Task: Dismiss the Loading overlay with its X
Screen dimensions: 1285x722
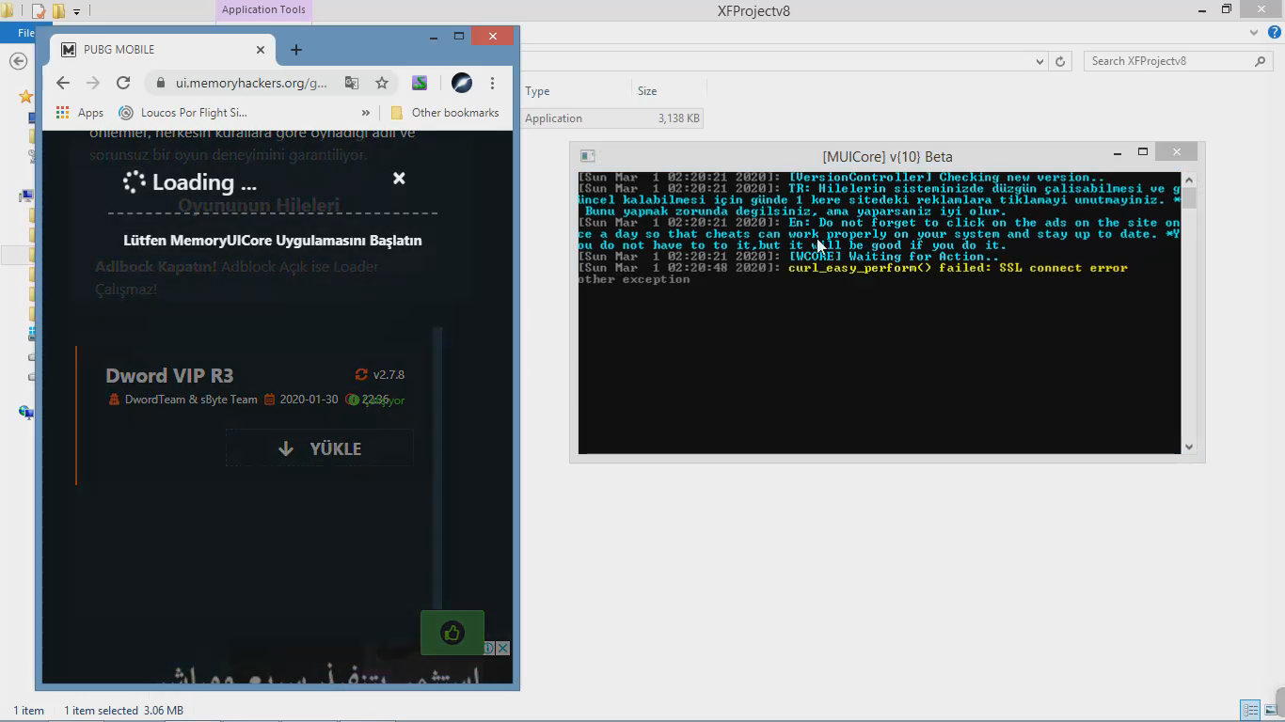Action: (x=399, y=178)
